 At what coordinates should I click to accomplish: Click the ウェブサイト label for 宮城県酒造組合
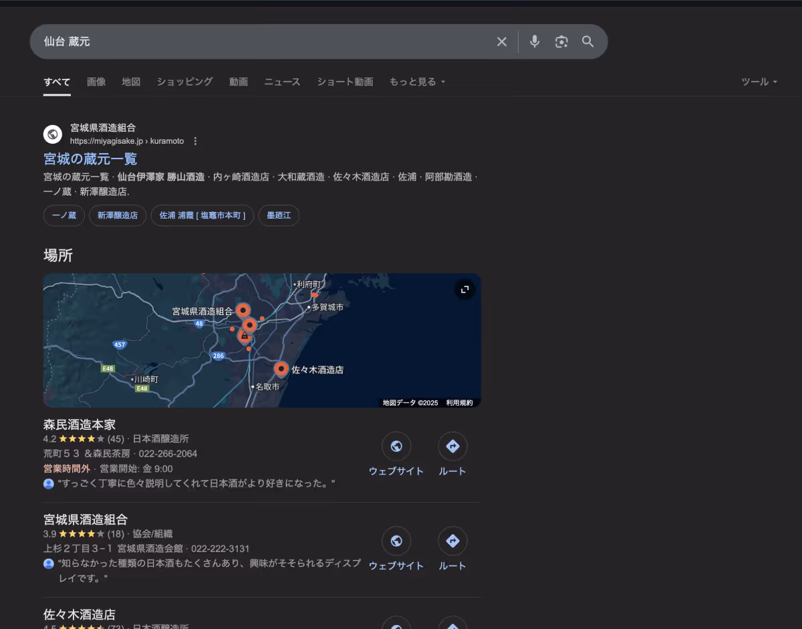(396, 566)
